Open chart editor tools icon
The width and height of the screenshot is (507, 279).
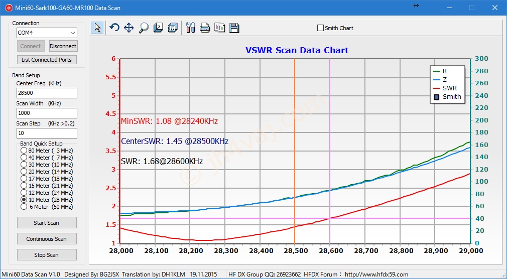click(x=191, y=28)
